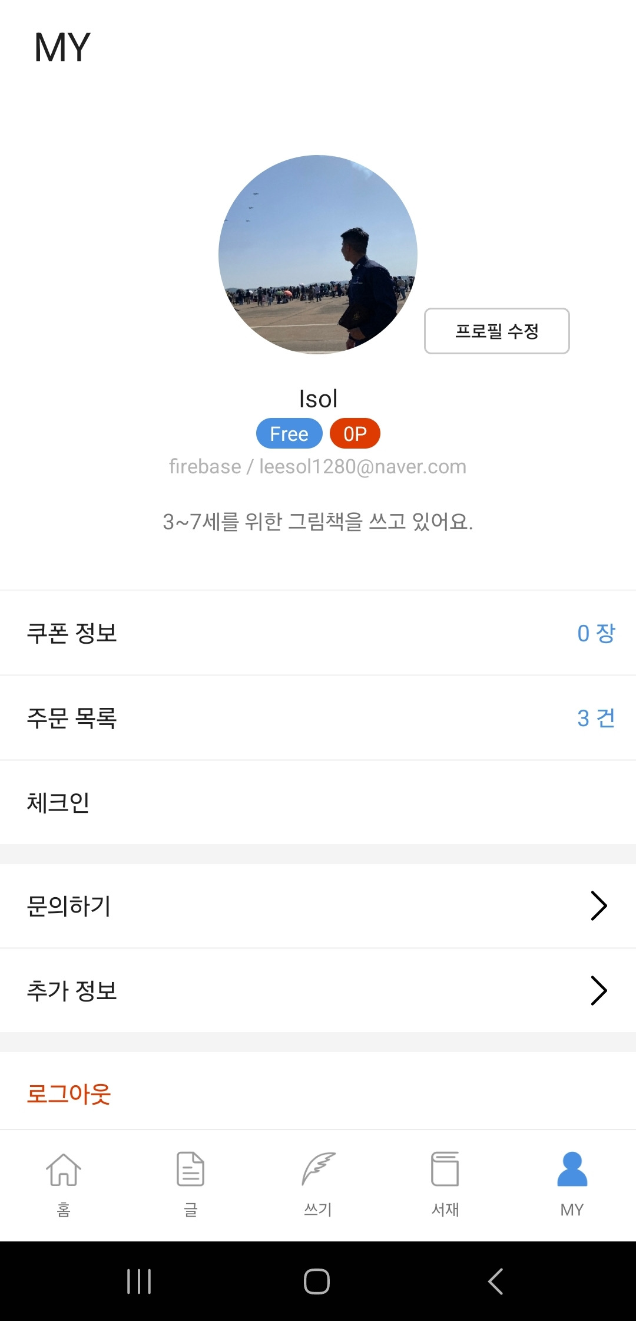Open the 체크인 menu item

pos(318,803)
